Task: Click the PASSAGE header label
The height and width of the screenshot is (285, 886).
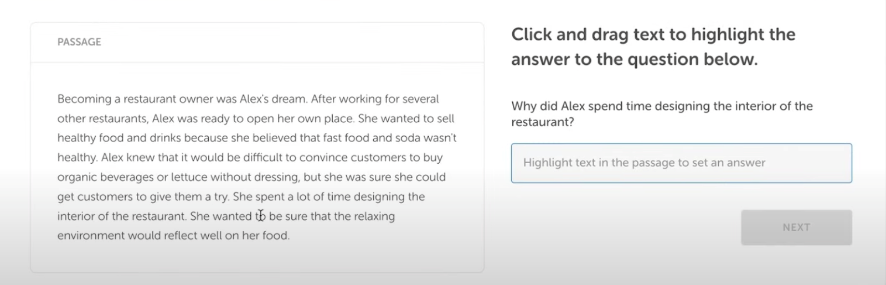Action: click(x=79, y=42)
